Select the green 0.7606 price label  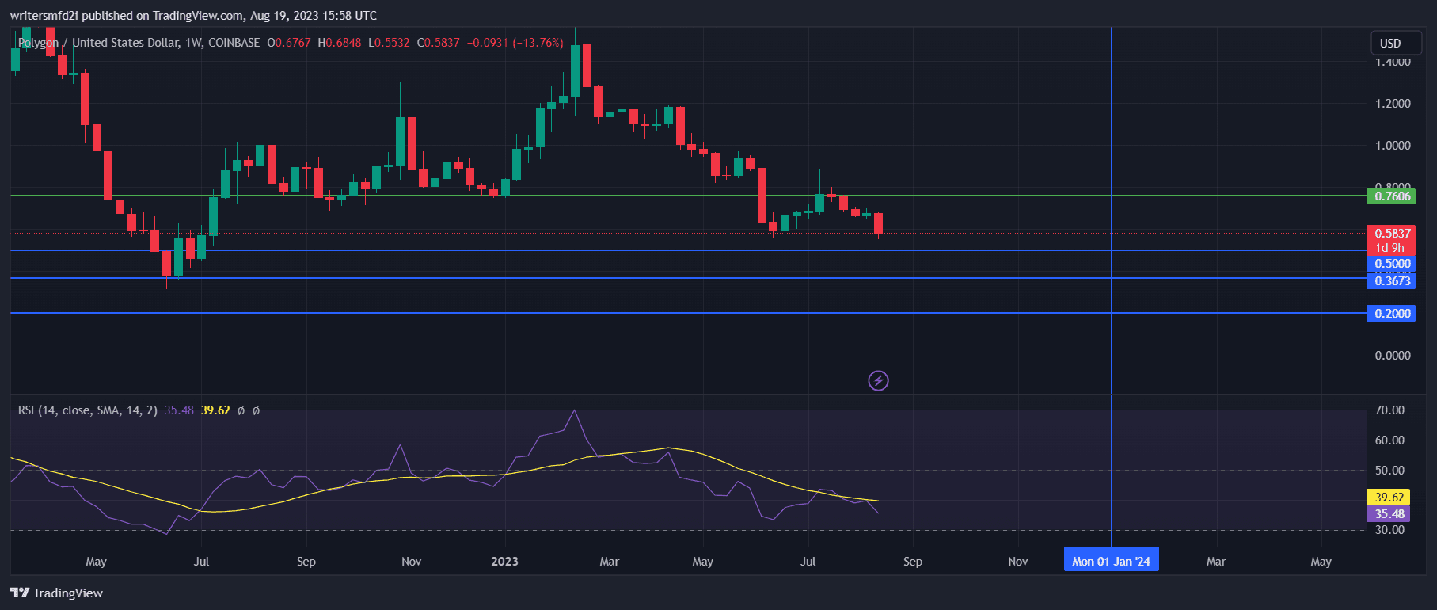point(1392,196)
